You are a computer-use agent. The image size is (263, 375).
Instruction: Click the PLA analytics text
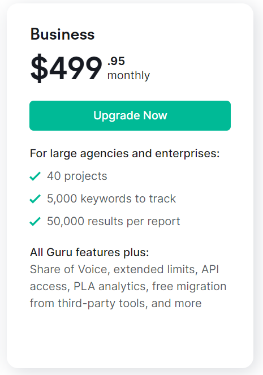[x=111, y=286]
